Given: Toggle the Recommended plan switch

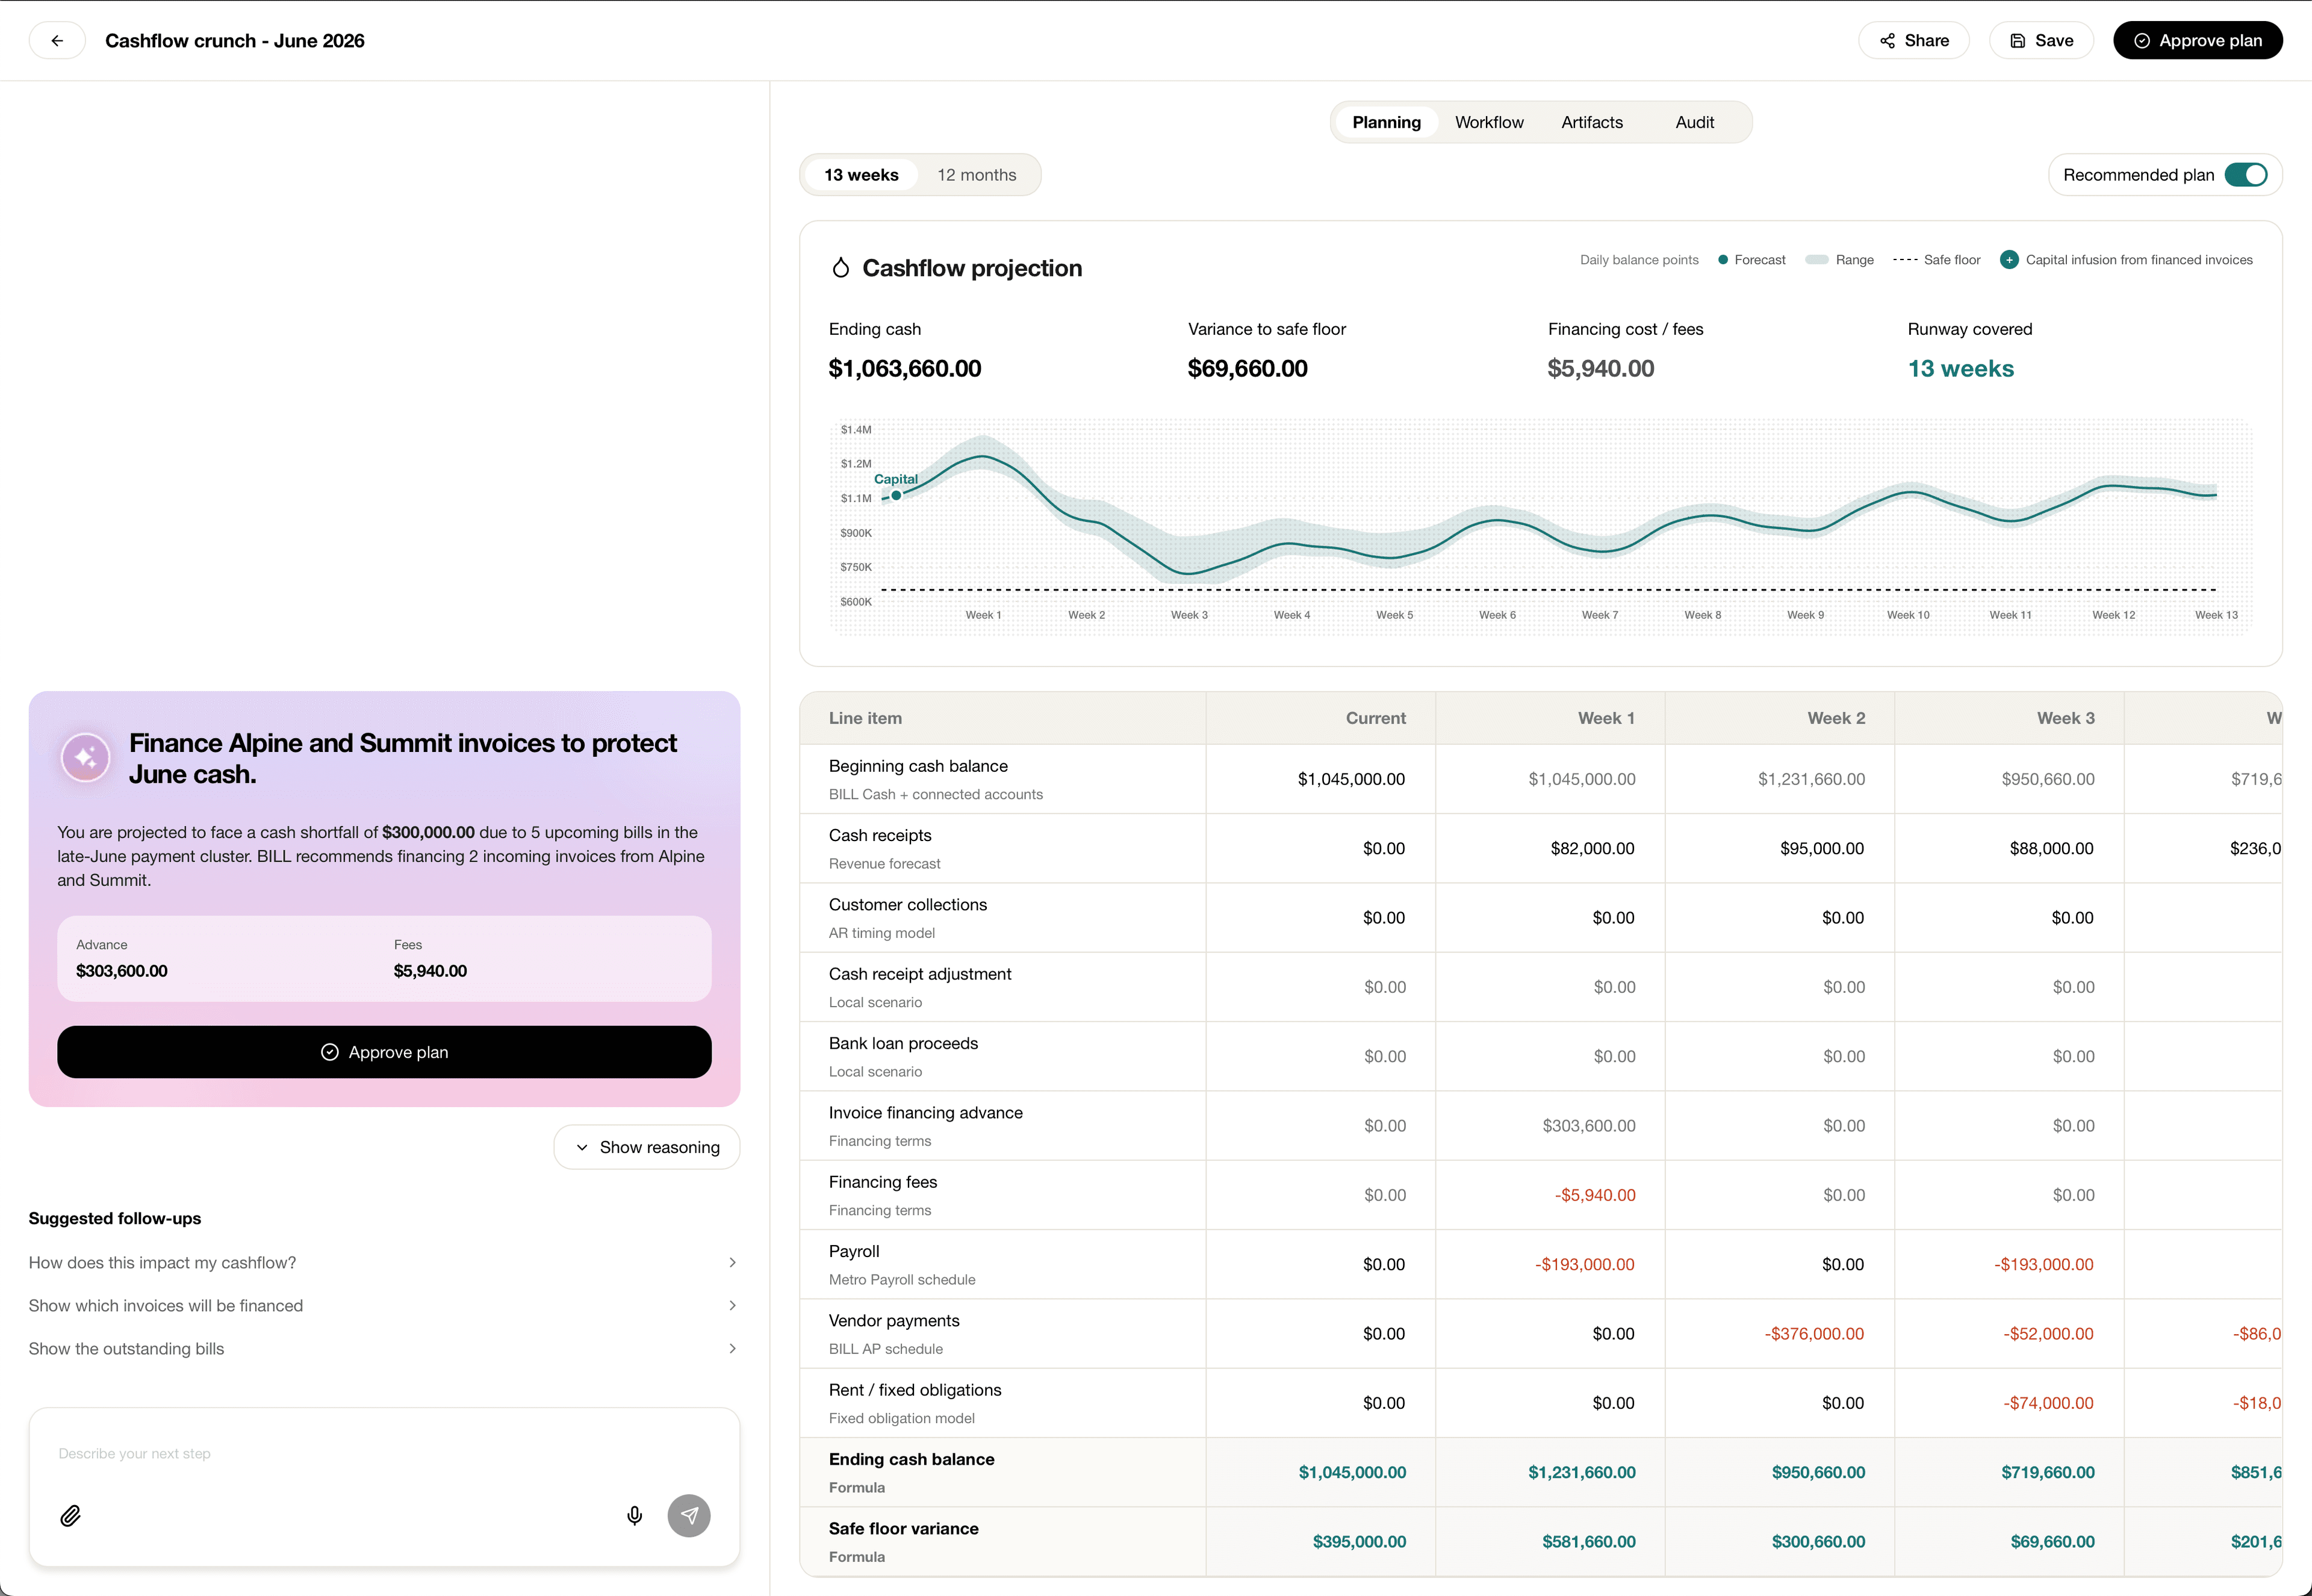Looking at the screenshot, I should [x=2246, y=175].
